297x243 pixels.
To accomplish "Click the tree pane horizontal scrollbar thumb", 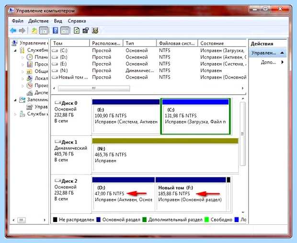I will (x=22, y=220).
